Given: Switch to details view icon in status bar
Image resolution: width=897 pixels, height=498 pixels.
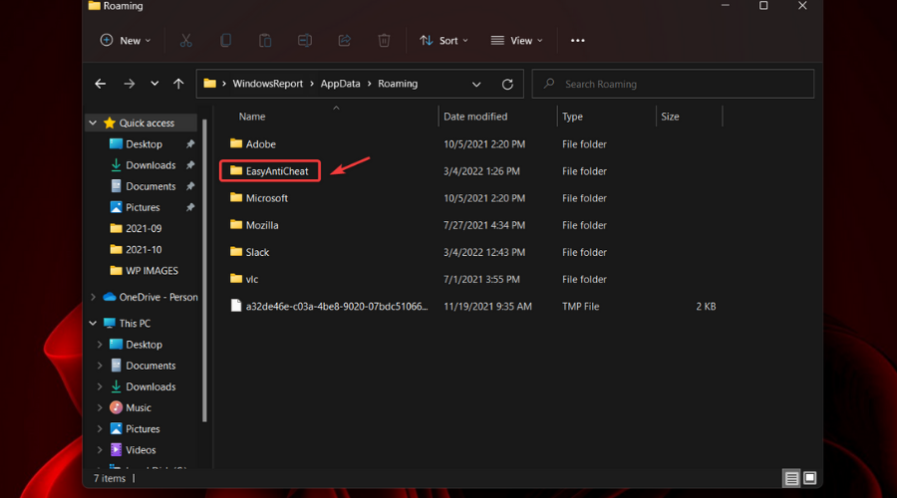Looking at the screenshot, I should point(791,478).
